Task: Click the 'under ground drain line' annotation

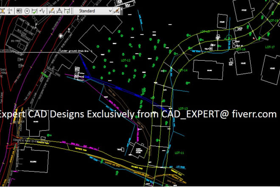Action: click(75, 51)
